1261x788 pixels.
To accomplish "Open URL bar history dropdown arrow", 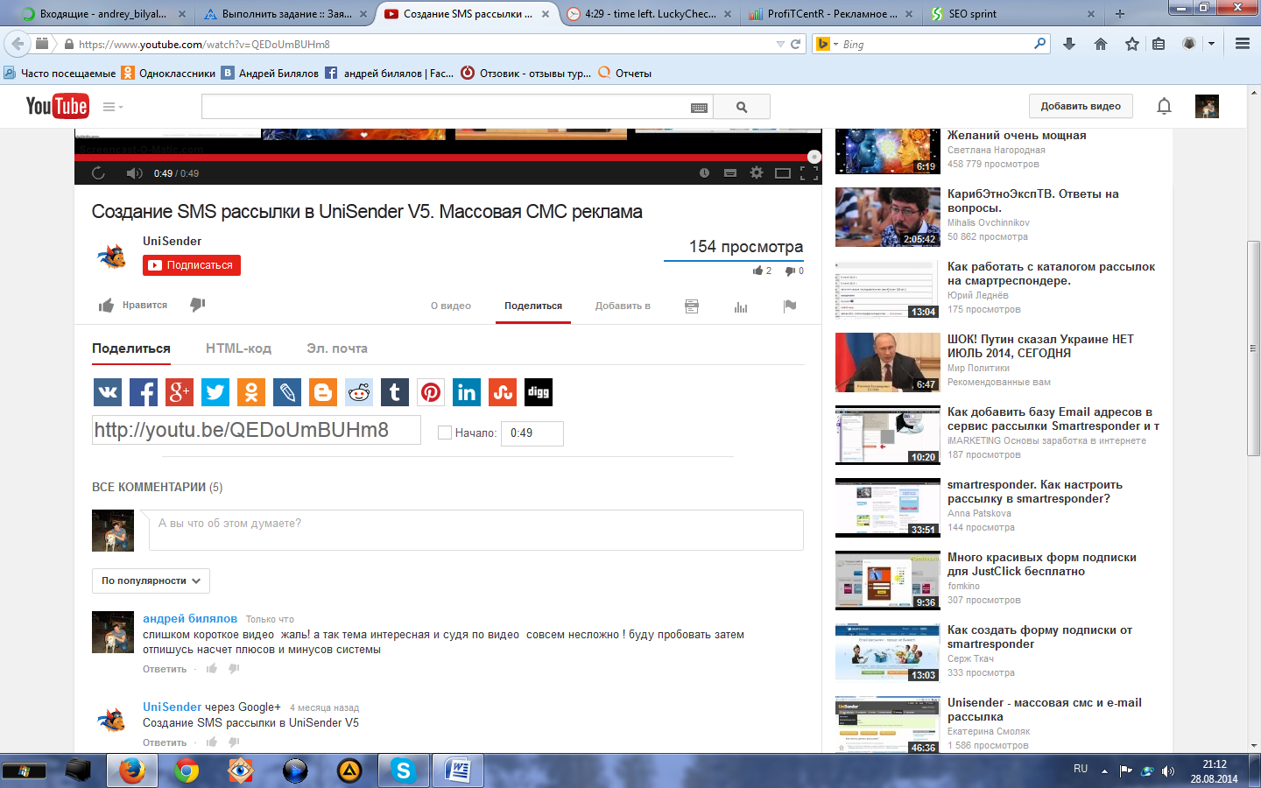I will [780, 44].
